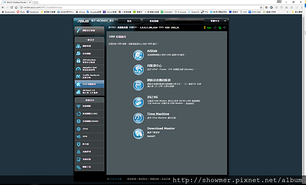This screenshot has width=306, height=185.
Task: Click the browser Home icon
Action: click(x=16, y=8)
